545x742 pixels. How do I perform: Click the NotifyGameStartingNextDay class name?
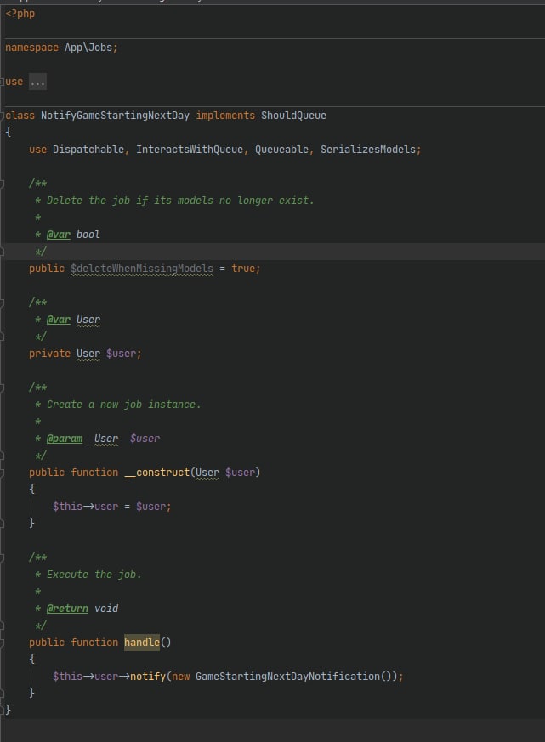click(x=115, y=116)
